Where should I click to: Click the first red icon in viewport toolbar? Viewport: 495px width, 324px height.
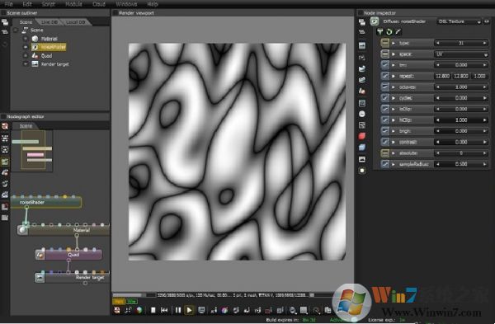click(117, 310)
